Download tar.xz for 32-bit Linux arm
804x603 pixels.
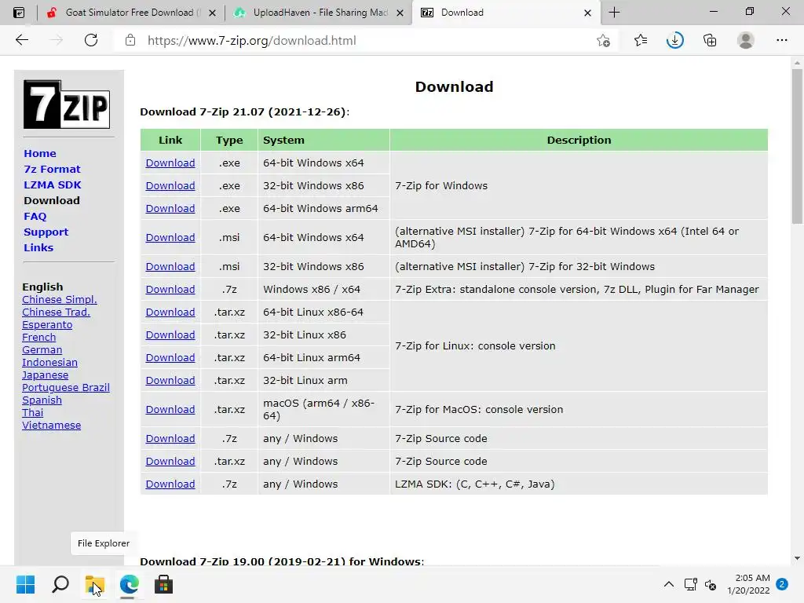170,381
